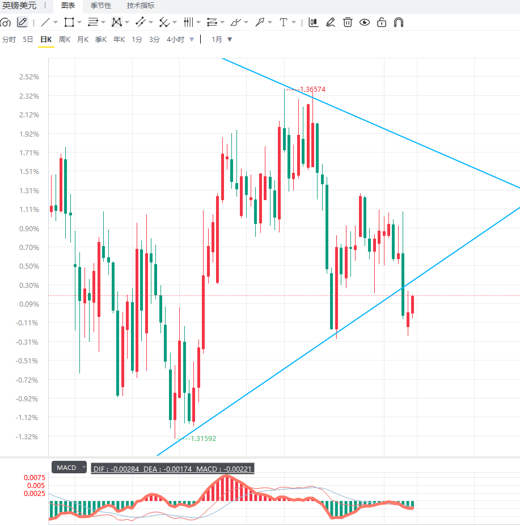Open the candlestick chart style icon
520x526 pixels.
(x=313, y=23)
